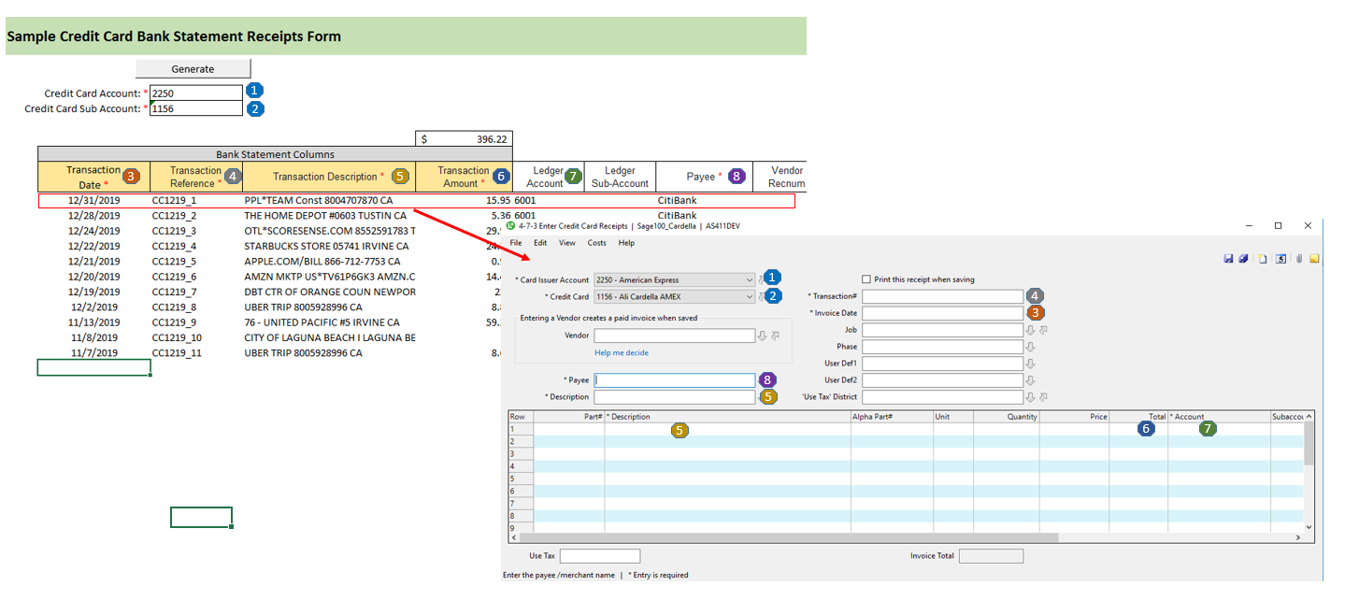Open attachments with the paperclip icon
The height and width of the screenshot is (600, 1359).
1298,259
